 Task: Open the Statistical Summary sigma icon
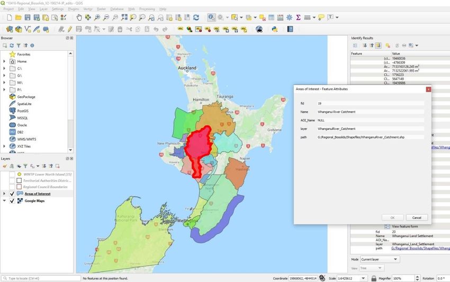pos(298,17)
